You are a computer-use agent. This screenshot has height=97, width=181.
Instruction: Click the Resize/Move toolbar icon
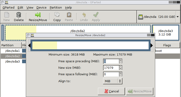point(38,15)
